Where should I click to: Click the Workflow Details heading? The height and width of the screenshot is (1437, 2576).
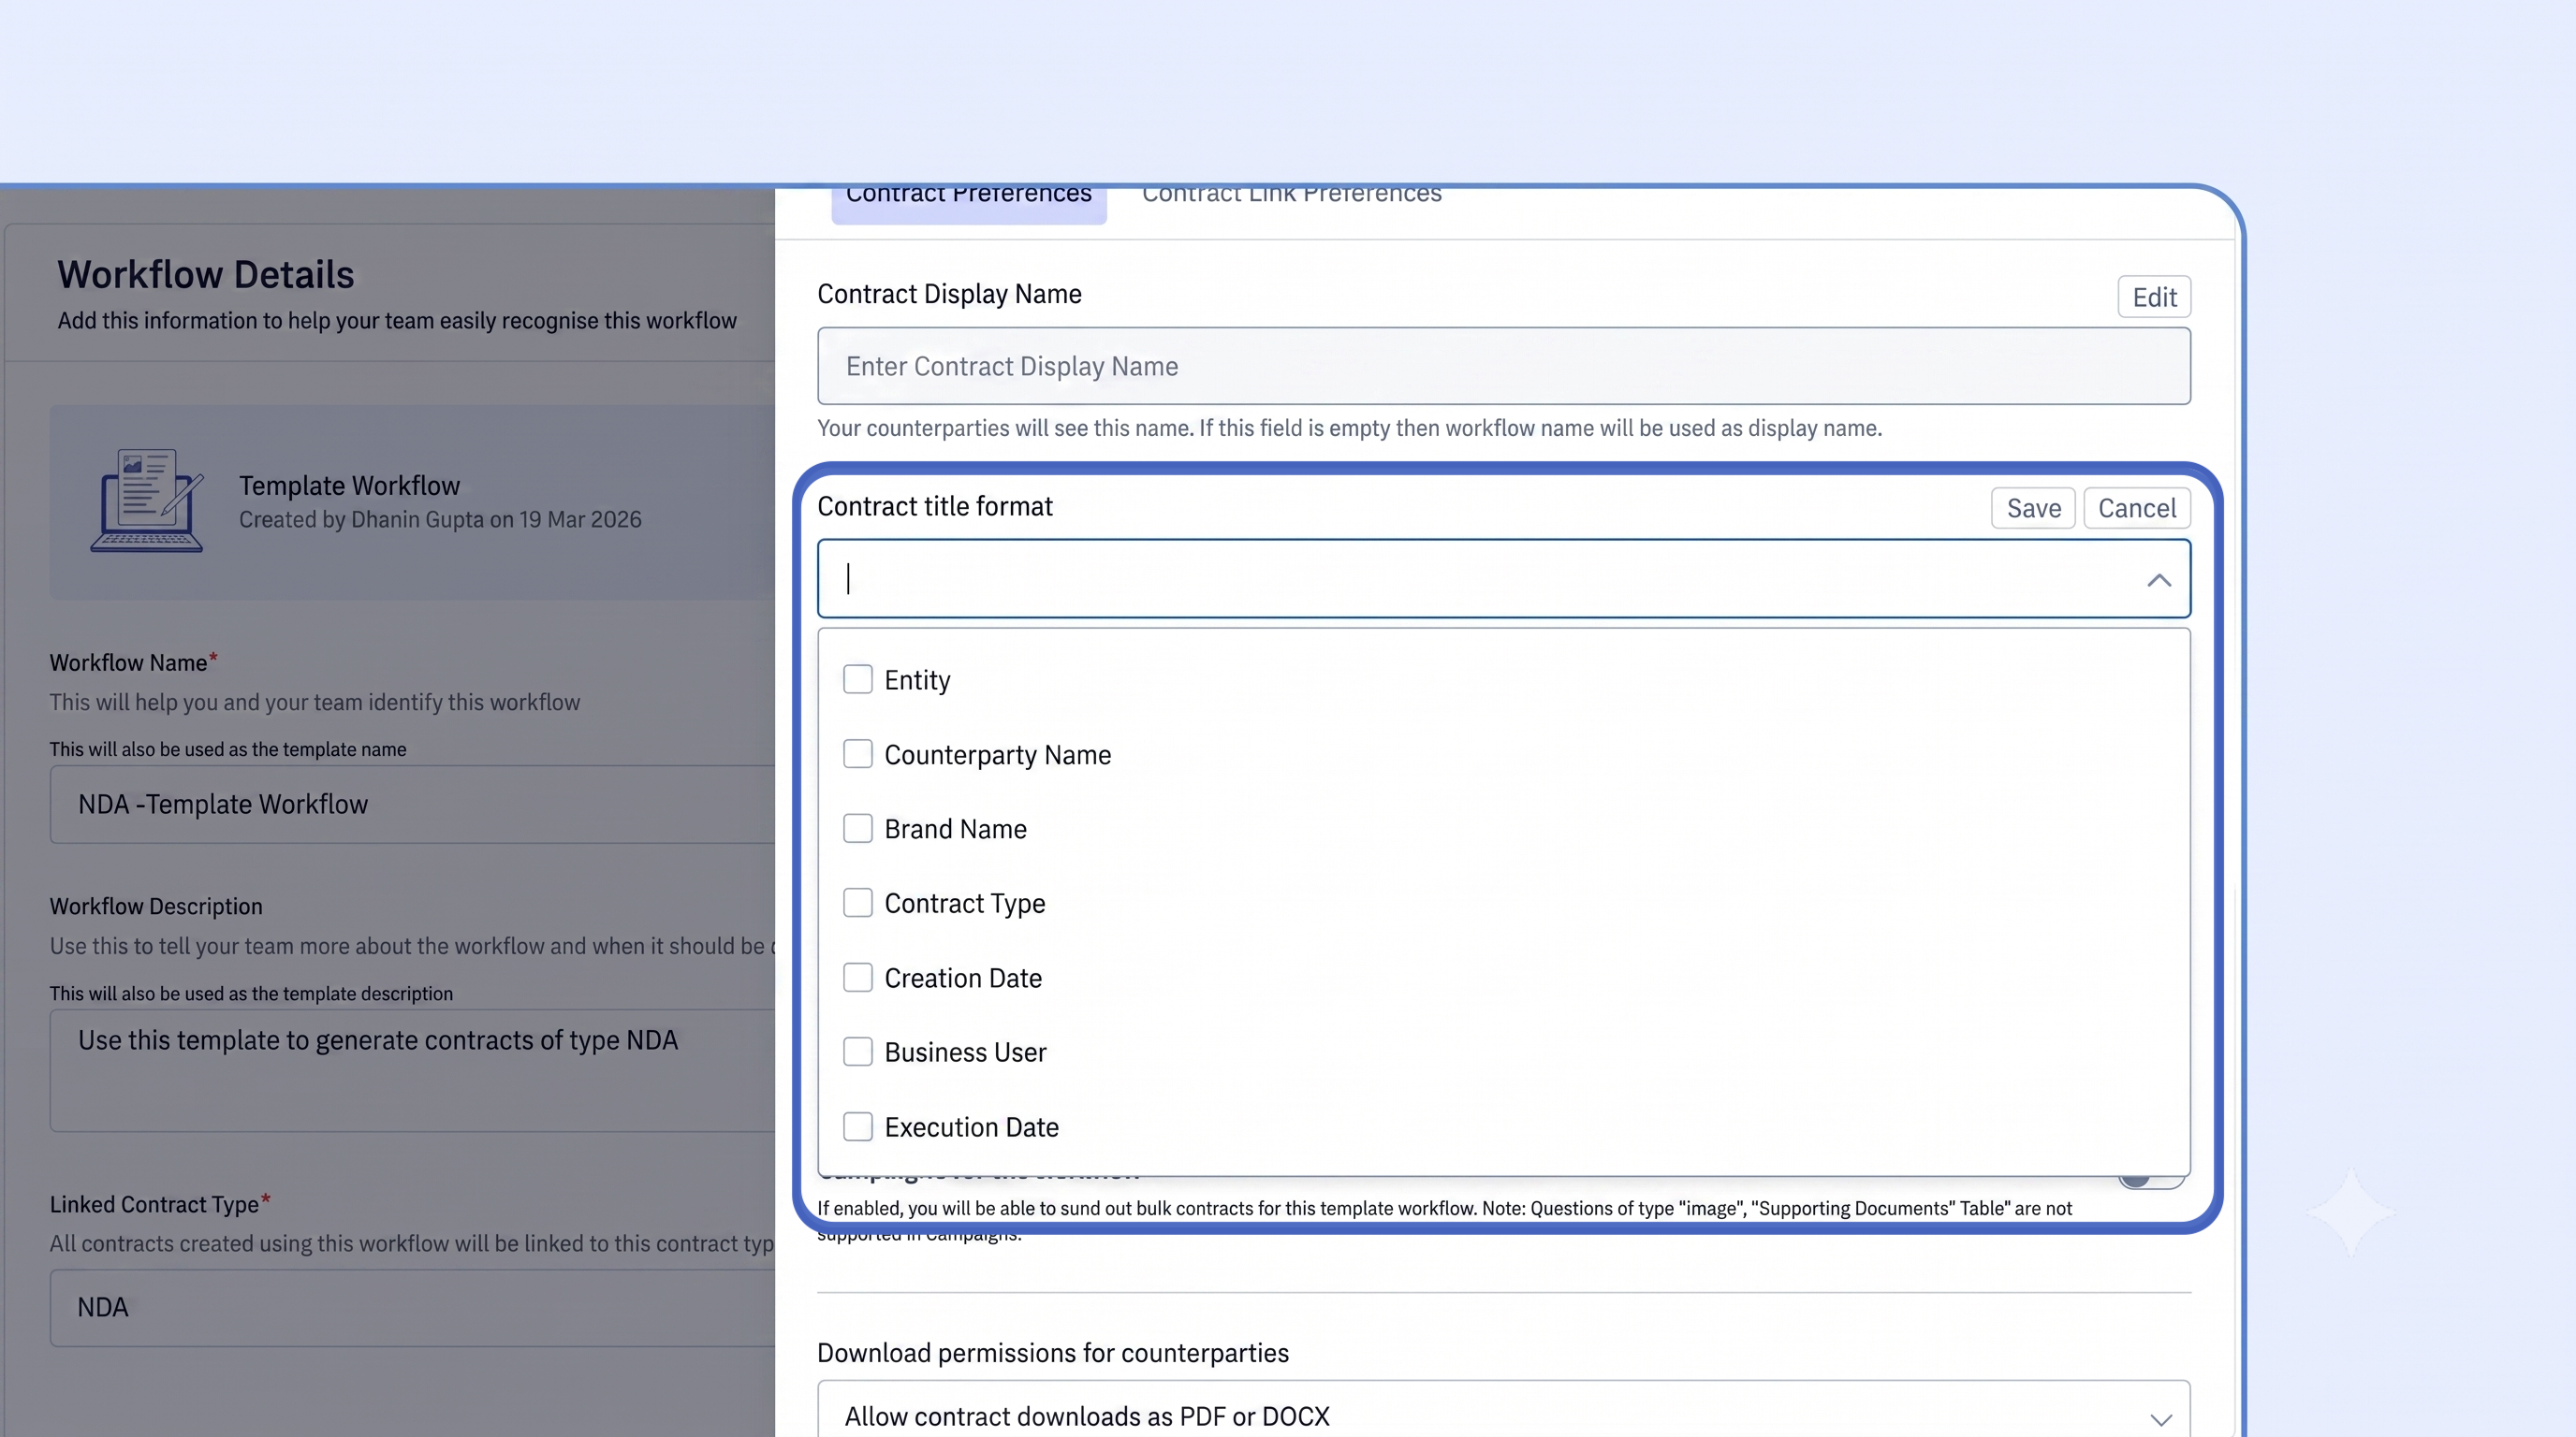206,275
